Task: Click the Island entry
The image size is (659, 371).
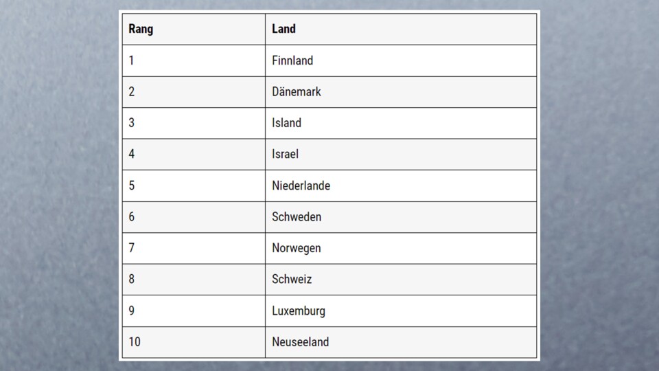Action: 286,123
